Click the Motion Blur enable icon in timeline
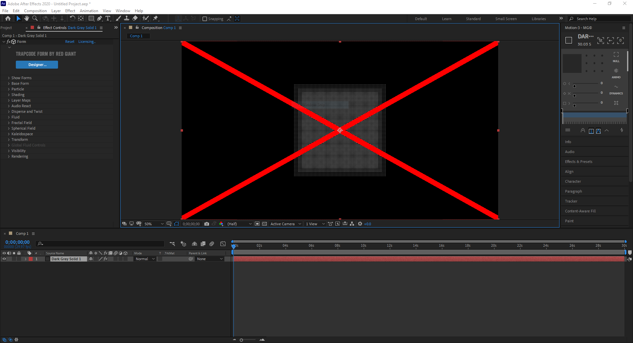 [212, 244]
